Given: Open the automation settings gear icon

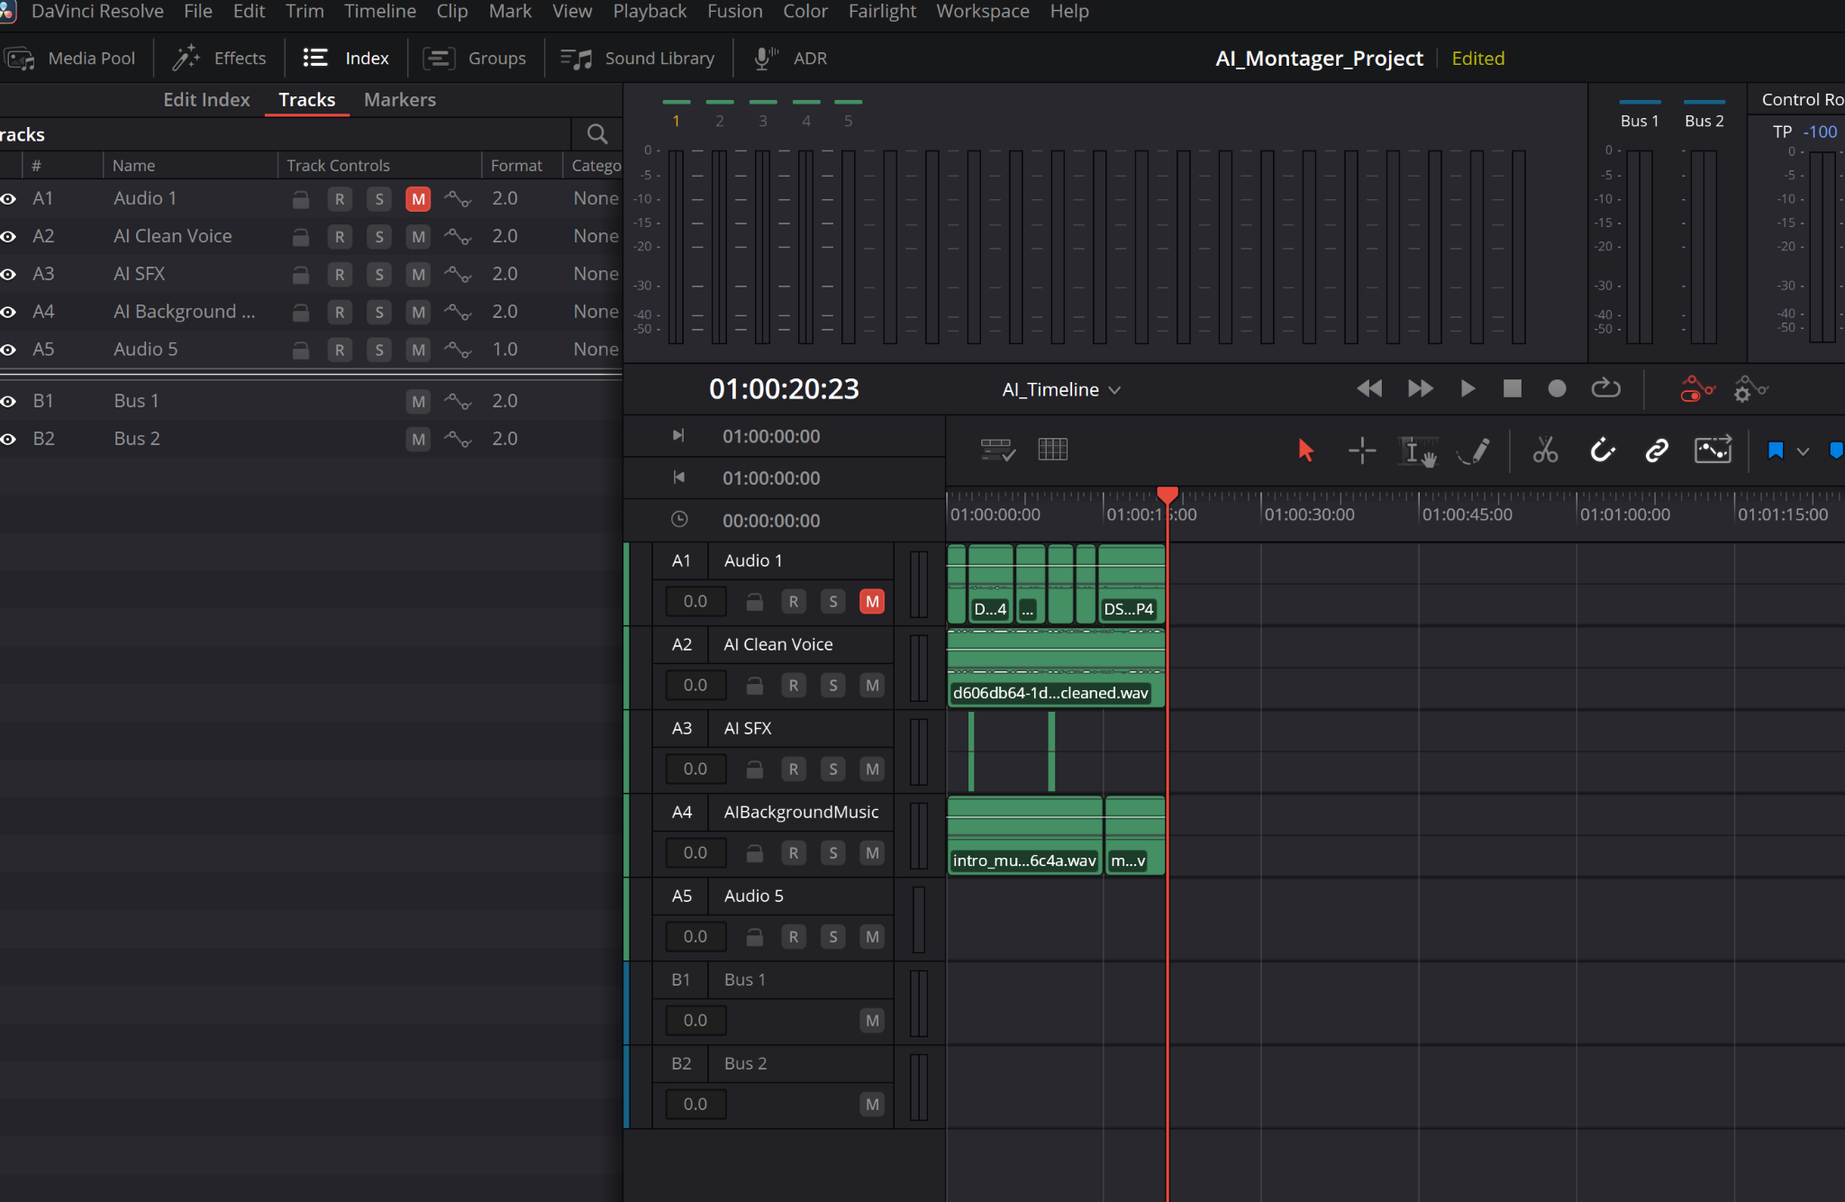Looking at the screenshot, I should [x=1750, y=388].
